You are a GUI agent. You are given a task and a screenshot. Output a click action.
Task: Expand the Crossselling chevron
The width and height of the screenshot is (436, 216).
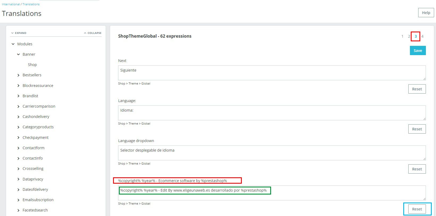pyautogui.click(x=18, y=169)
